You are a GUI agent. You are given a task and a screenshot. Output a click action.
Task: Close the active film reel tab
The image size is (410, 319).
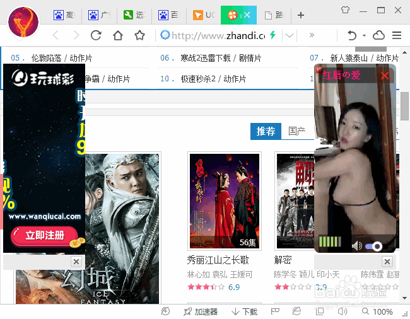click(247, 15)
